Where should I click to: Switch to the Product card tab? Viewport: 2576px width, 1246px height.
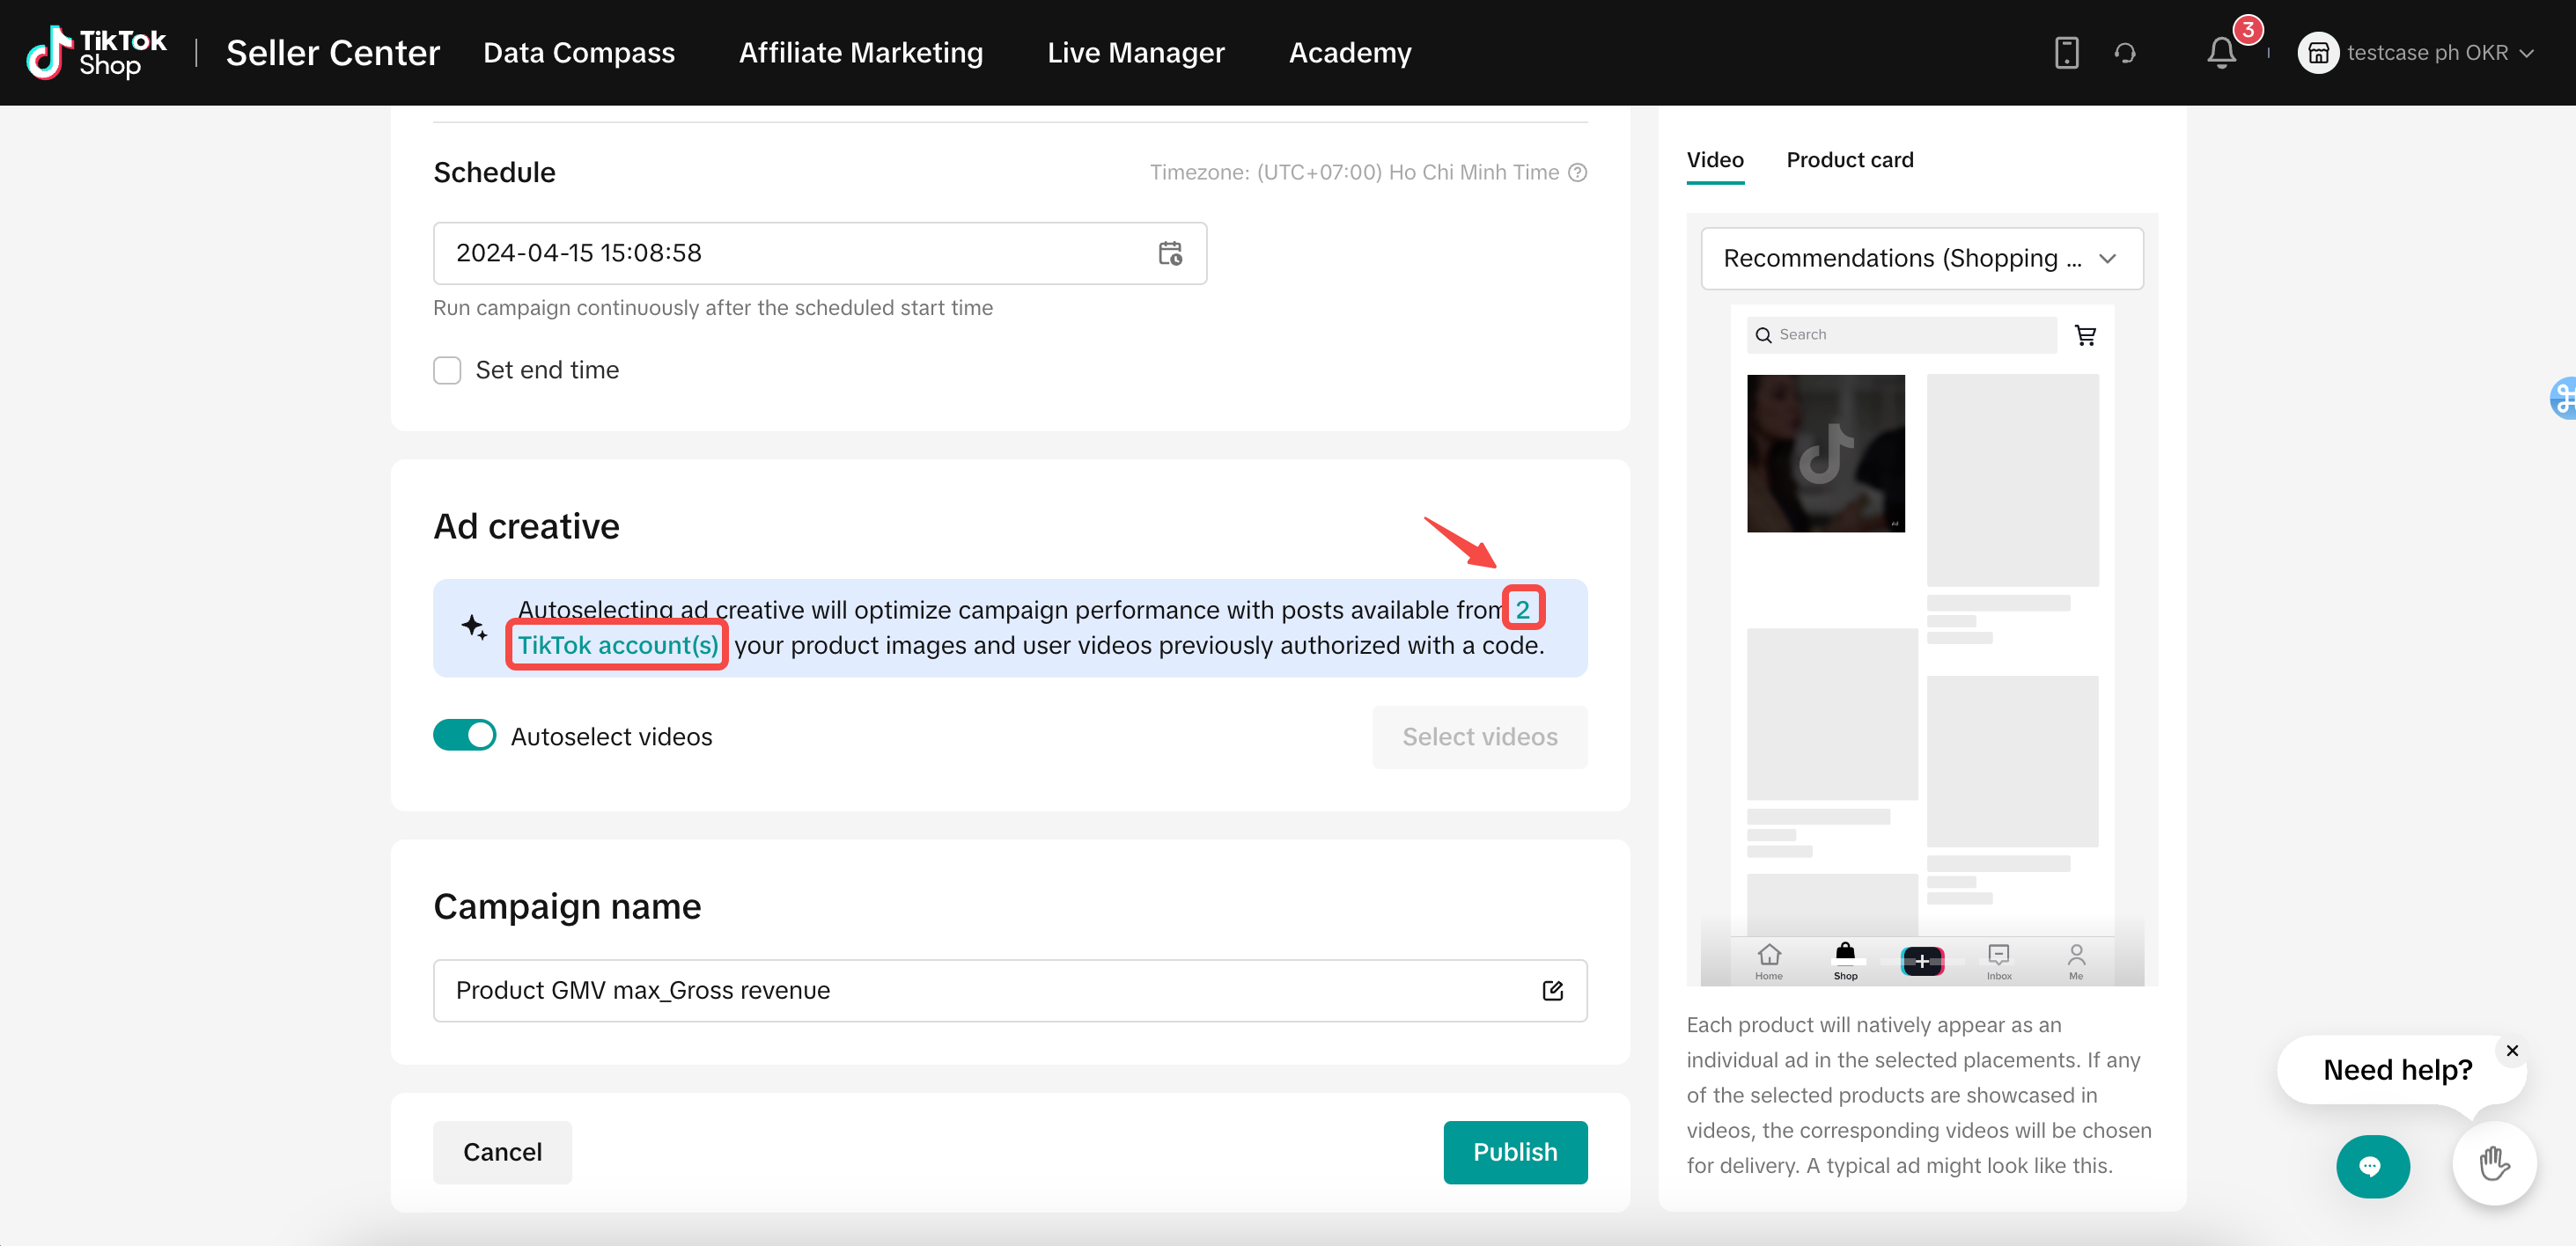[x=1849, y=160]
